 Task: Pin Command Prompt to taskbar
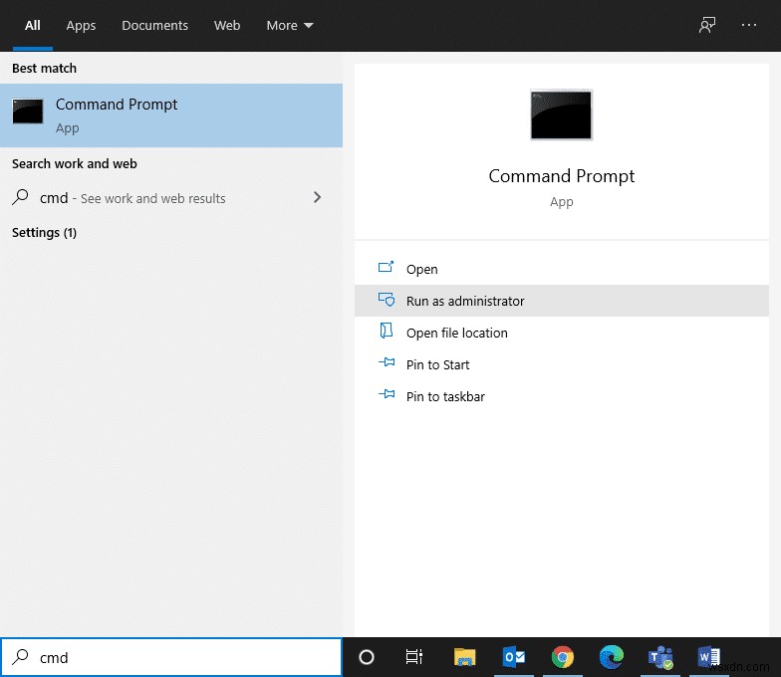[445, 396]
